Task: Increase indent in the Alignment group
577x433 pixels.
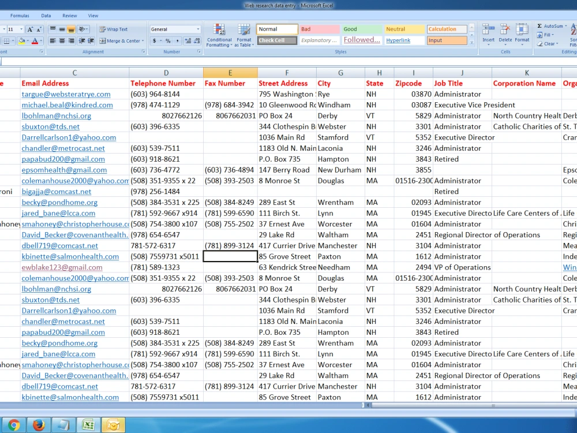Action: click(x=91, y=41)
